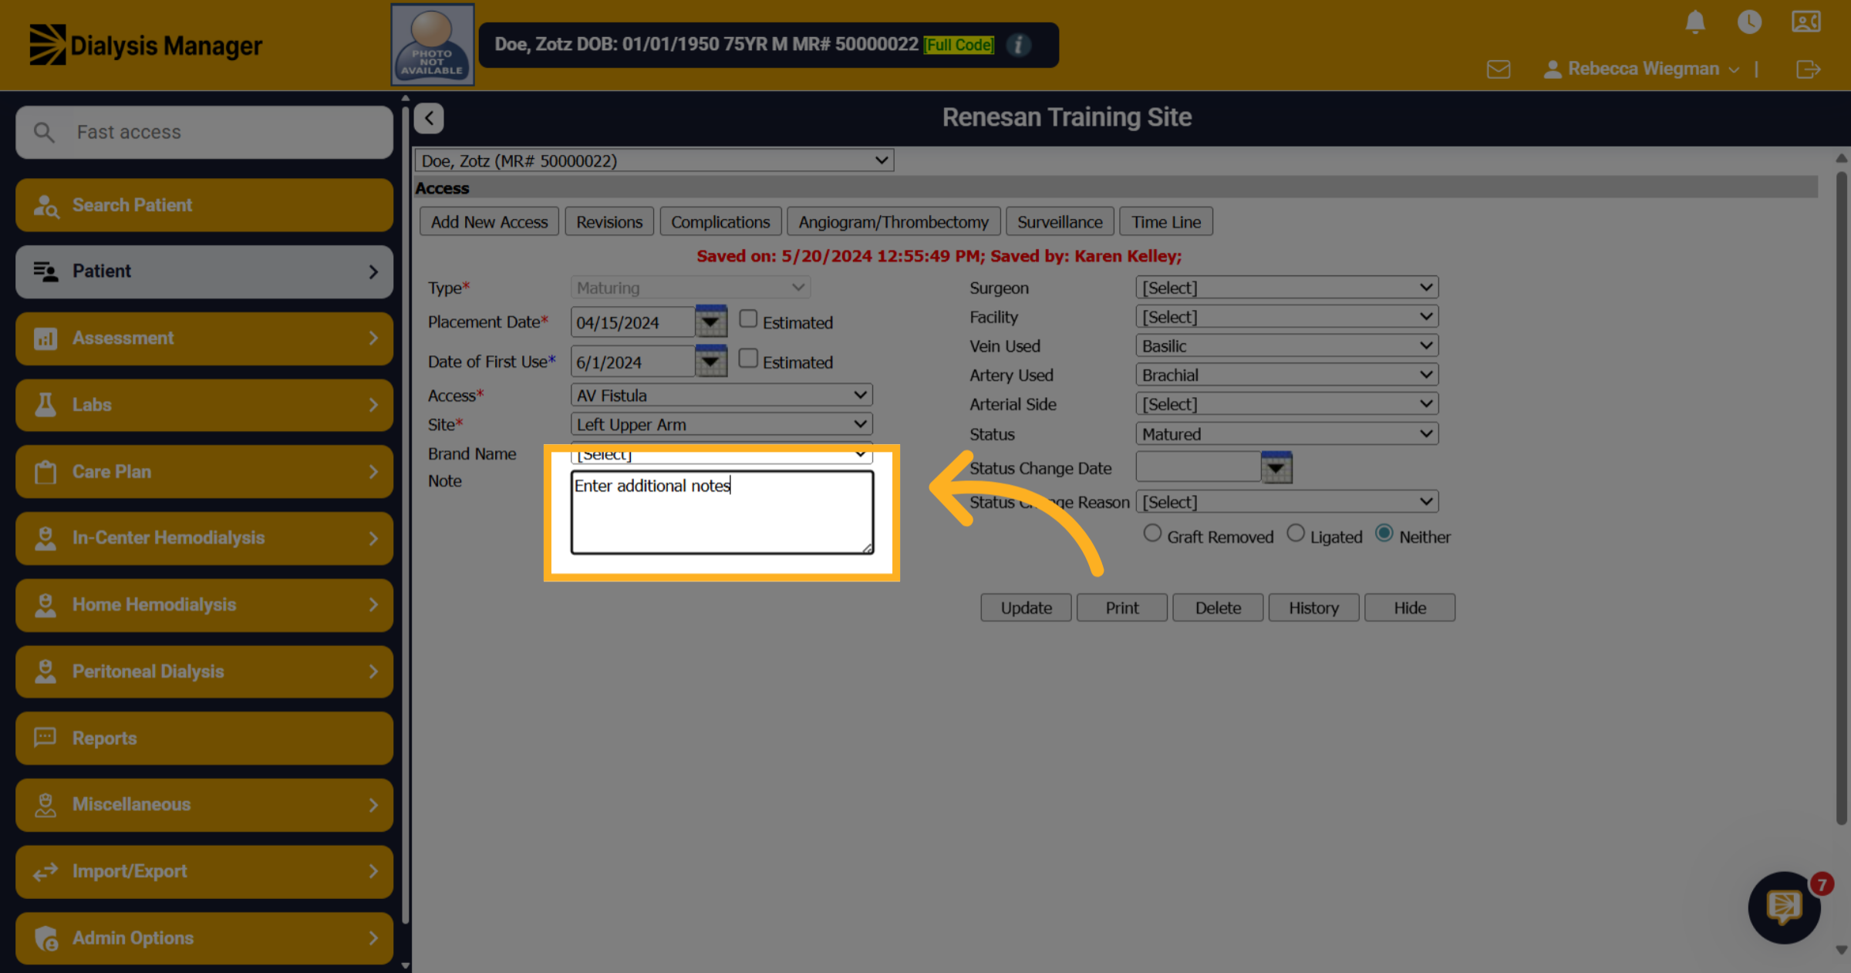Open the Angiogram/Thrombectomy tab
This screenshot has width=1851, height=973.
click(x=893, y=222)
